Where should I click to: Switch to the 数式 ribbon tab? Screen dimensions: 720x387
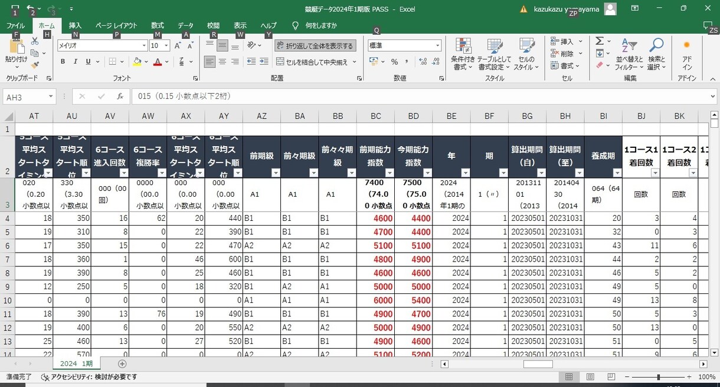[x=158, y=25]
